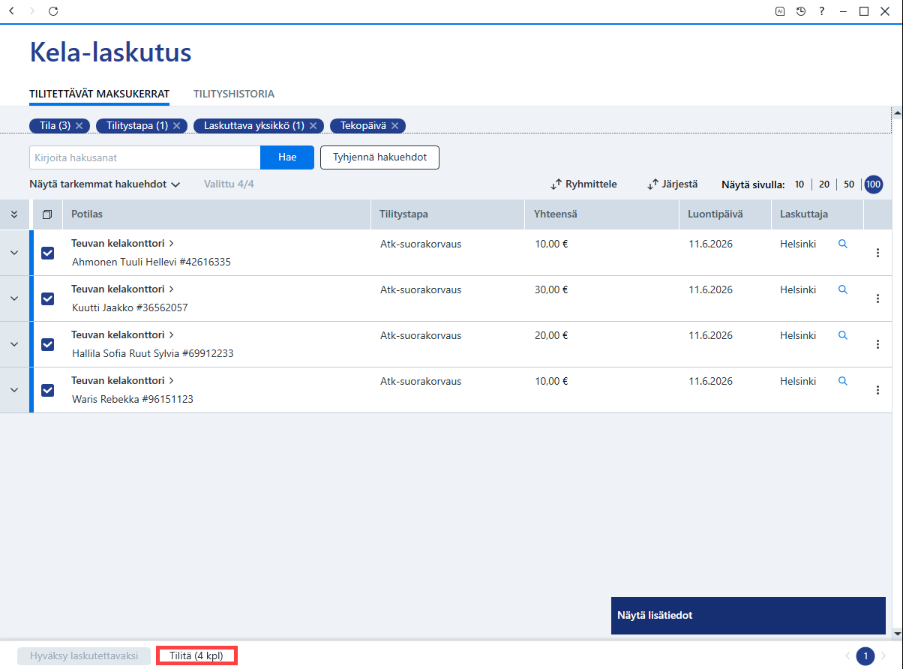Remove the Tila (3) filter chip
This screenshot has width=903, height=669.
pos(79,126)
